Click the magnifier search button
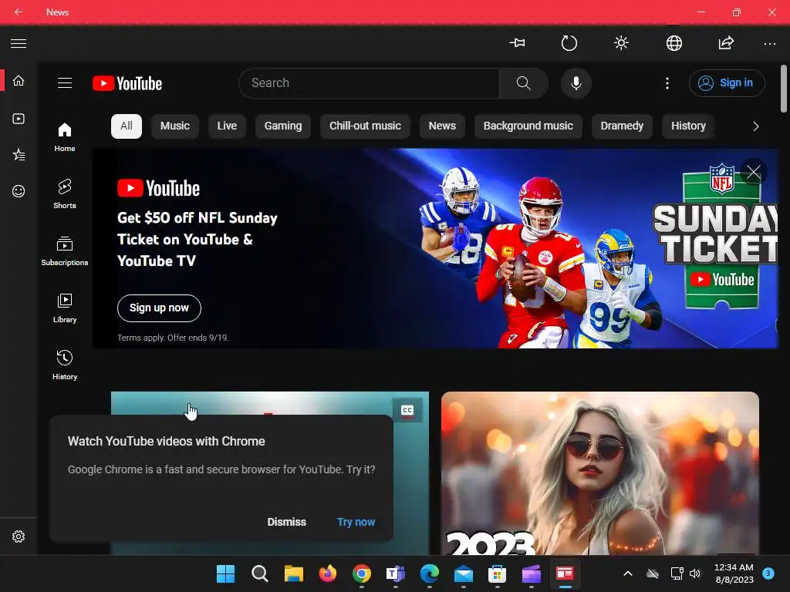Viewport: 790px width, 592px height. 524,83
